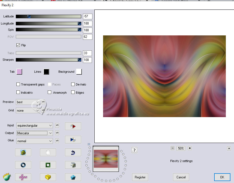Viewport: 234px width, 183px height.
Task: Click the small blue square above dot ring
Action: (x=89, y=144)
